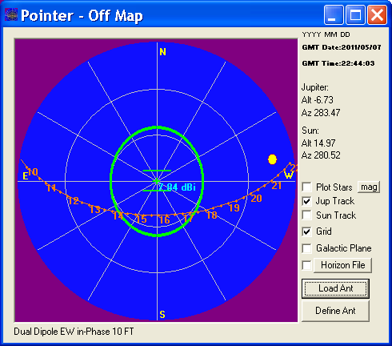Click the N north label on sky map
Image resolution: width=392 pixels, height=346 pixels.
pyautogui.click(x=162, y=52)
